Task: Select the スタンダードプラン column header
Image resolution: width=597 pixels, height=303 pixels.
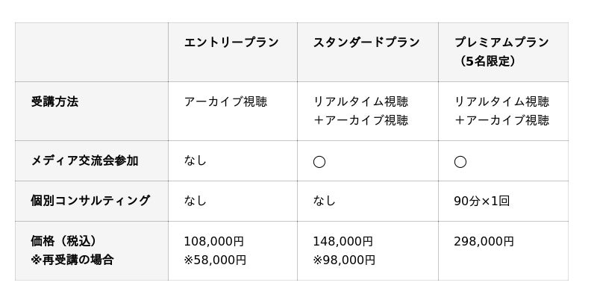Action: (x=366, y=43)
